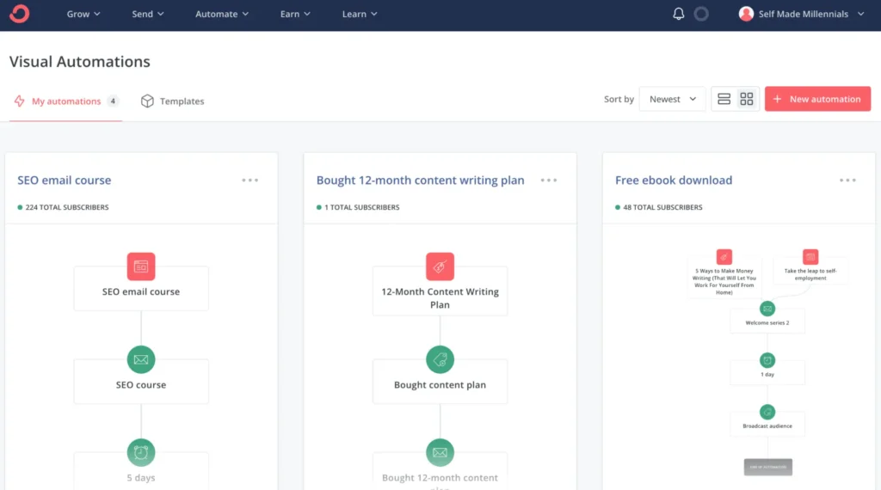Click the Bought content plan node label

click(x=440, y=384)
